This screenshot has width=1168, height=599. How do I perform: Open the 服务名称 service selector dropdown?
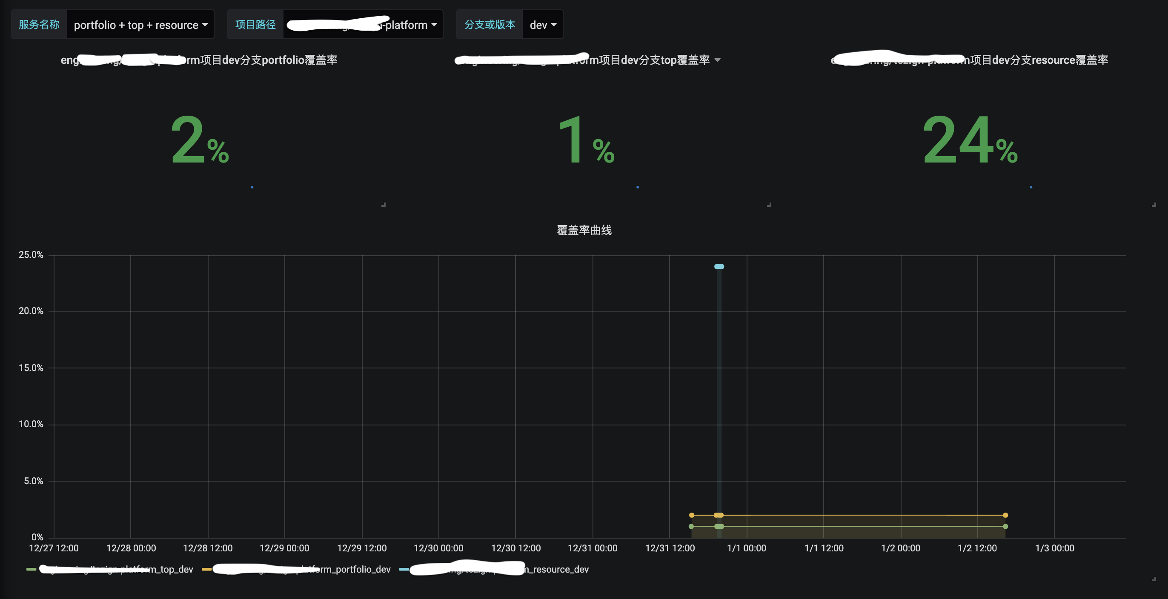point(140,25)
